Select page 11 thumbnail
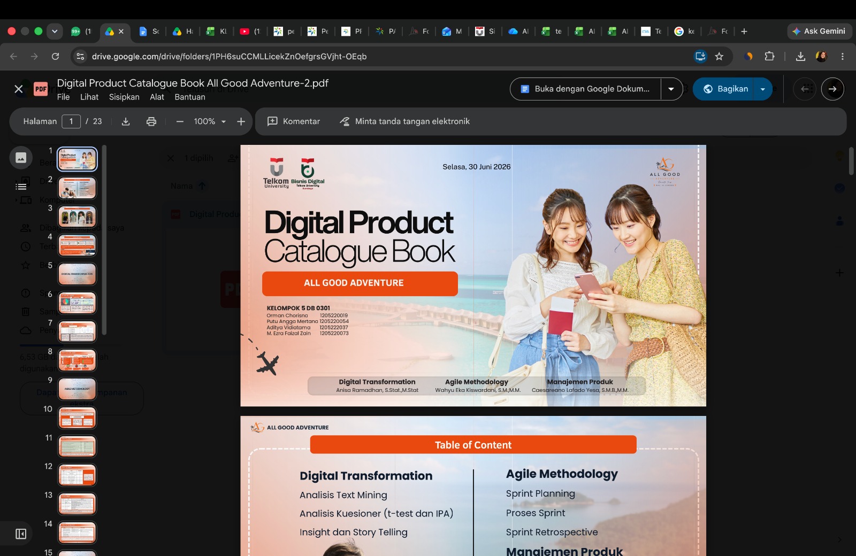Screen dimensions: 856x556 pos(77,446)
